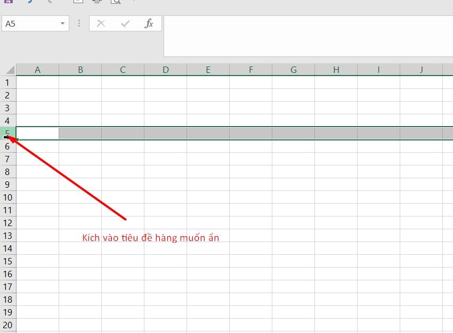This screenshot has height=333, width=453.
Task: Click cell E5 in the highlighted row
Action: (208, 133)
